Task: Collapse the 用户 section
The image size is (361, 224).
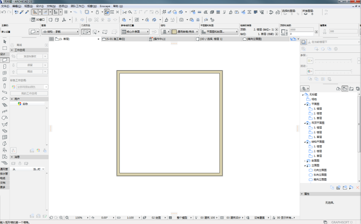Action: 12,99
